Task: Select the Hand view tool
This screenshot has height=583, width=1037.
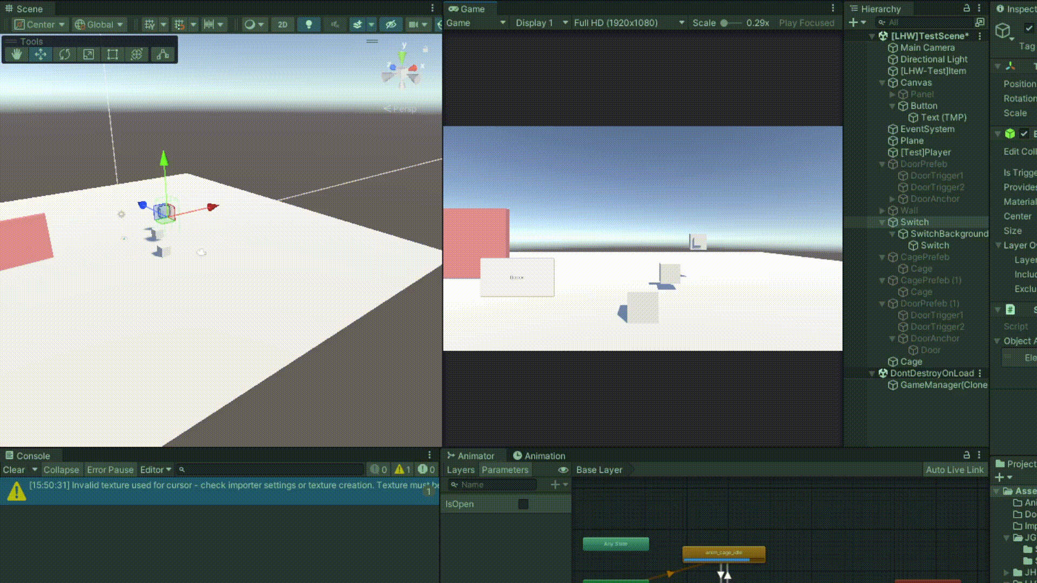Action: pos(17,54)
